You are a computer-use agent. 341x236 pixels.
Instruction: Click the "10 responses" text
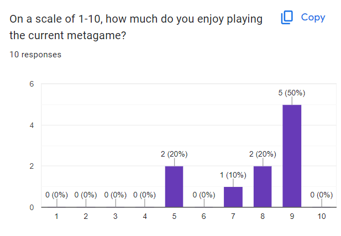pyautogui.click(x=35, y=55)
